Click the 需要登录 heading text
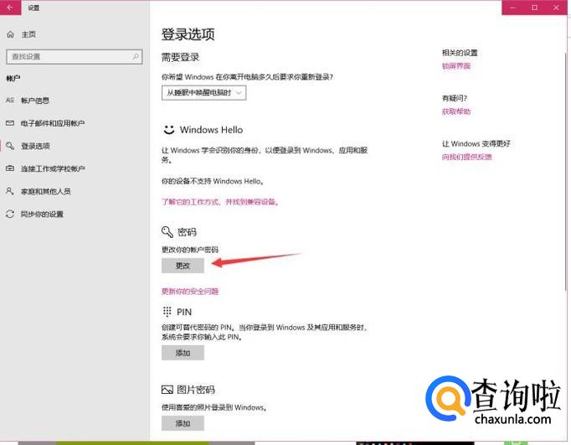The height and width of the screenshot is (445, 571). click(x=180, y=57)
